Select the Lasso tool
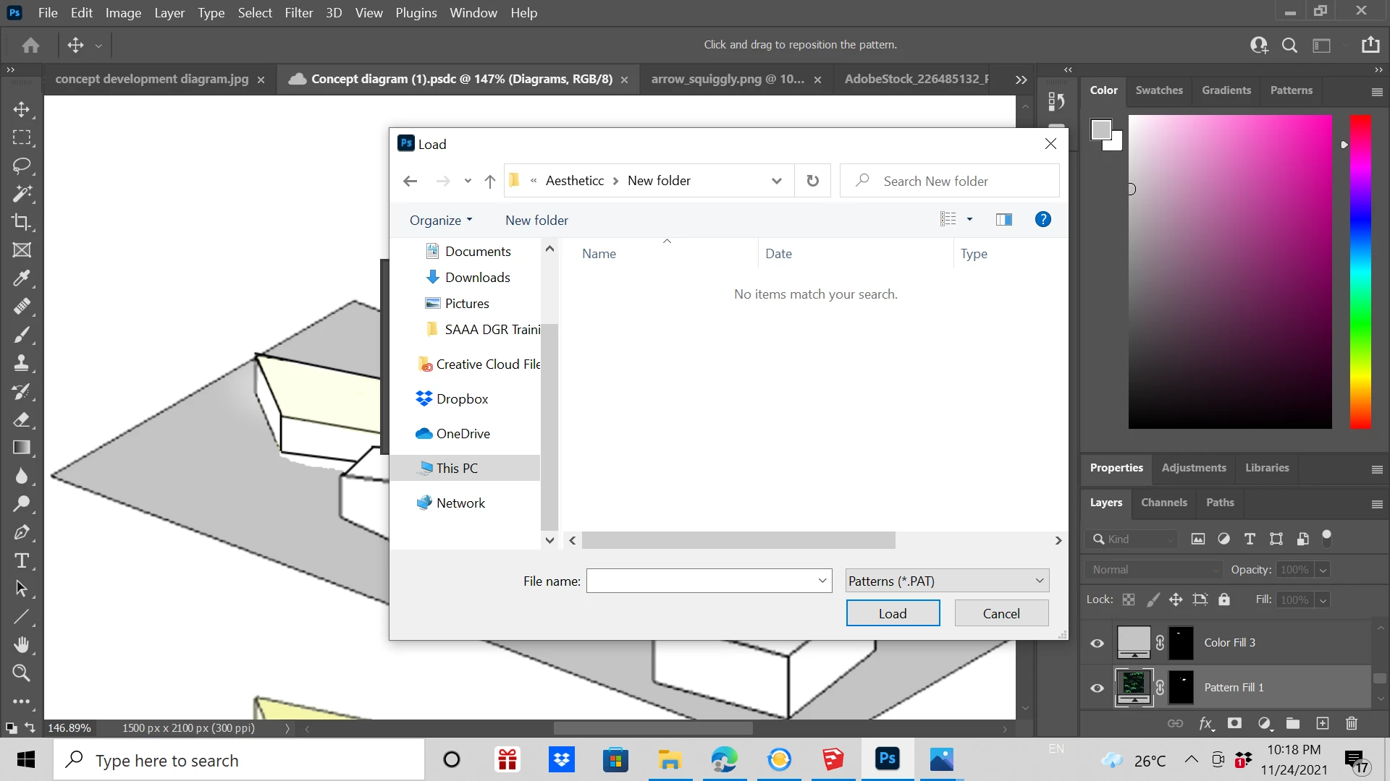The height and width of the screenshot is (781, 1390). click(22, 166)
